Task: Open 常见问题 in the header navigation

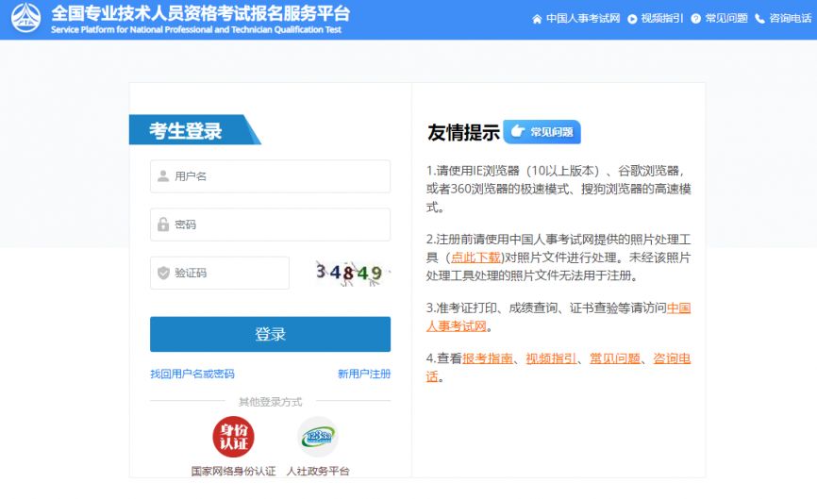Action: pos(726,19)
